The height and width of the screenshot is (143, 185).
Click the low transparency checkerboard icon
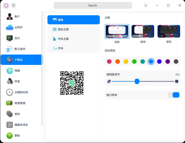[109, 81]
